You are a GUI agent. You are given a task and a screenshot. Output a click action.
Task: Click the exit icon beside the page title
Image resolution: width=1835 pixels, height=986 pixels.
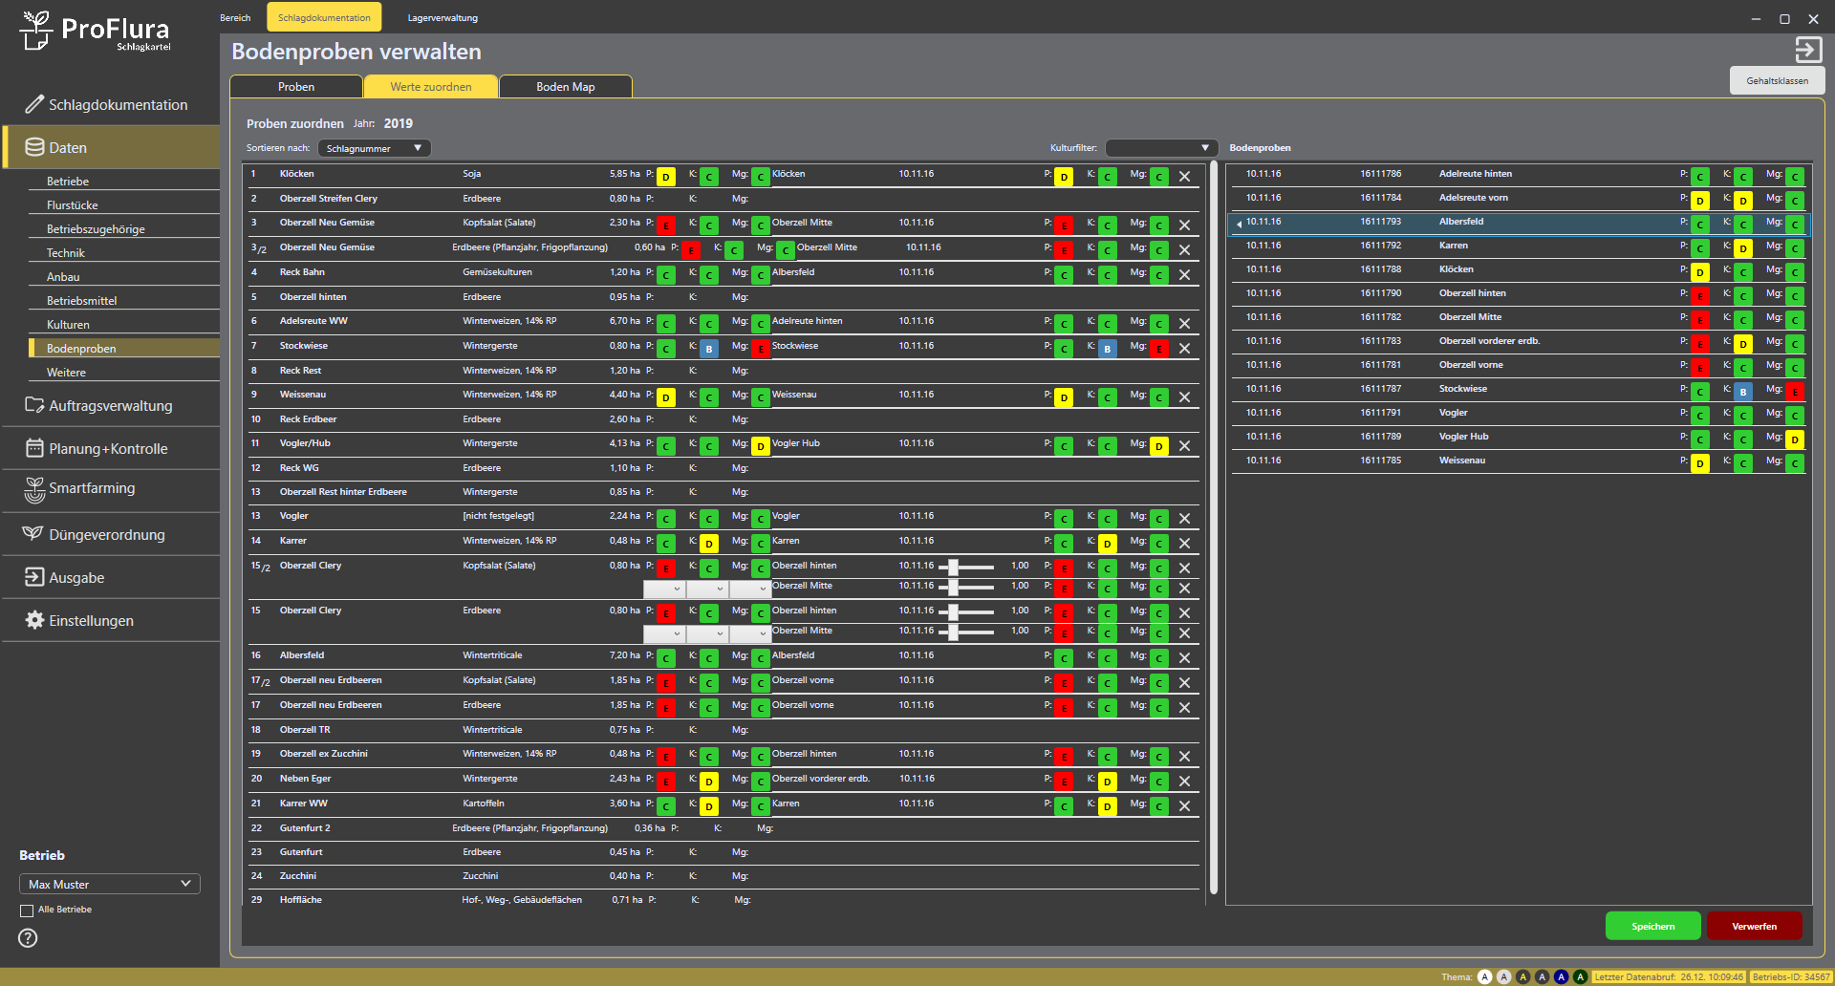[x=1807, y=50]
